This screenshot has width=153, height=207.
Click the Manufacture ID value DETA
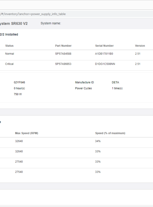pyautogui.click(x=115, y=82)
